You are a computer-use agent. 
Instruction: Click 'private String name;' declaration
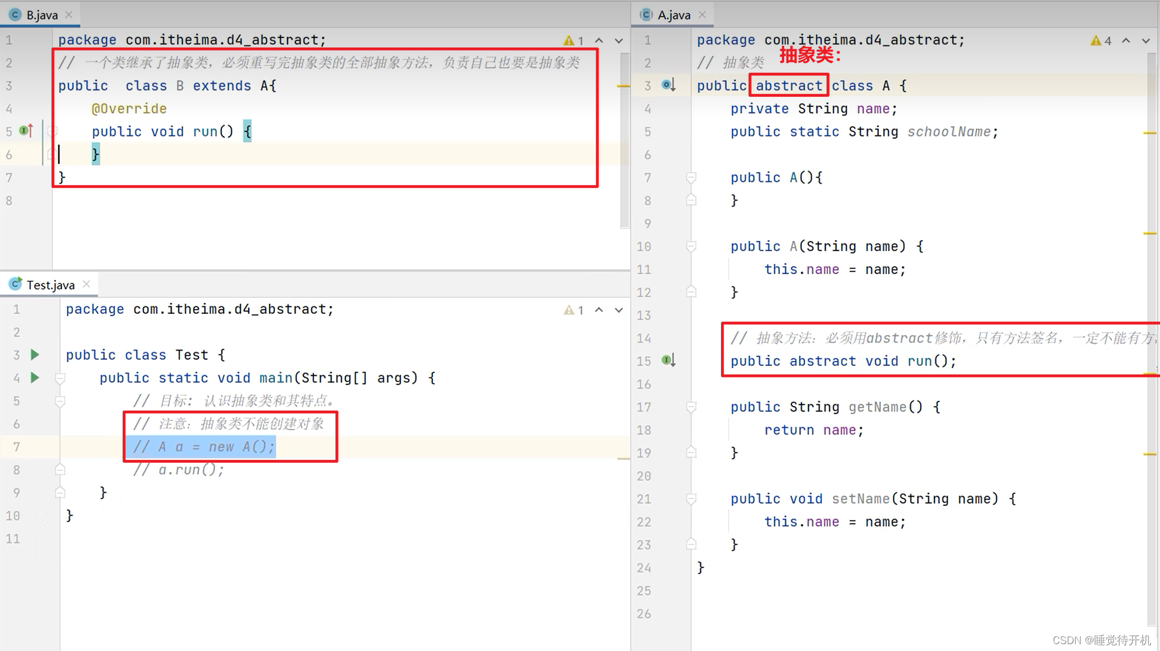point(813,108)
